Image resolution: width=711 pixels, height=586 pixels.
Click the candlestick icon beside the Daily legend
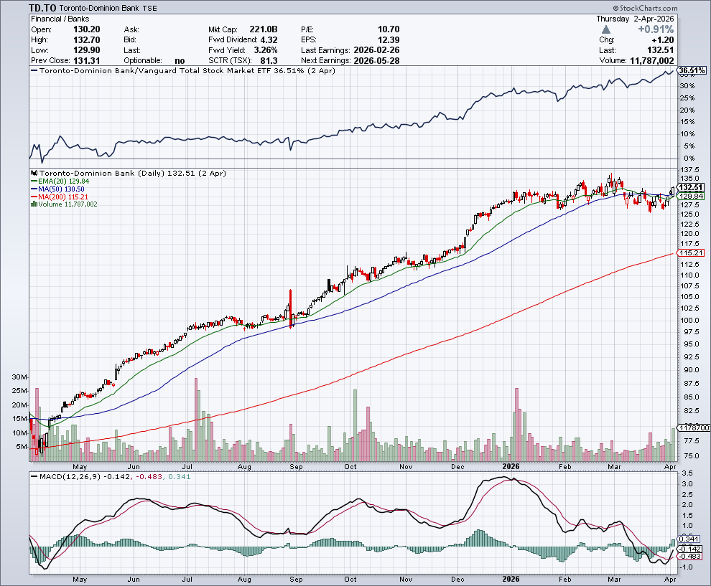(34, 174)
